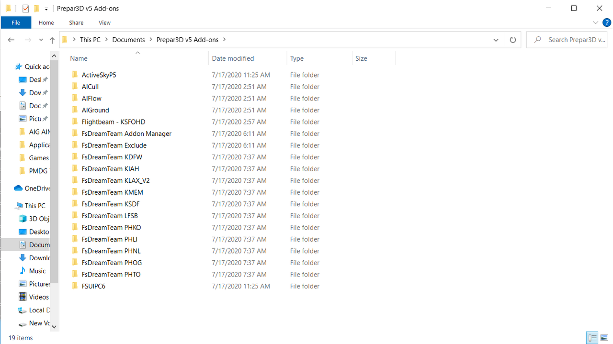Open OneDrive in the navigation pane
This screenshot has width=613, height=344.
[32, 188]
